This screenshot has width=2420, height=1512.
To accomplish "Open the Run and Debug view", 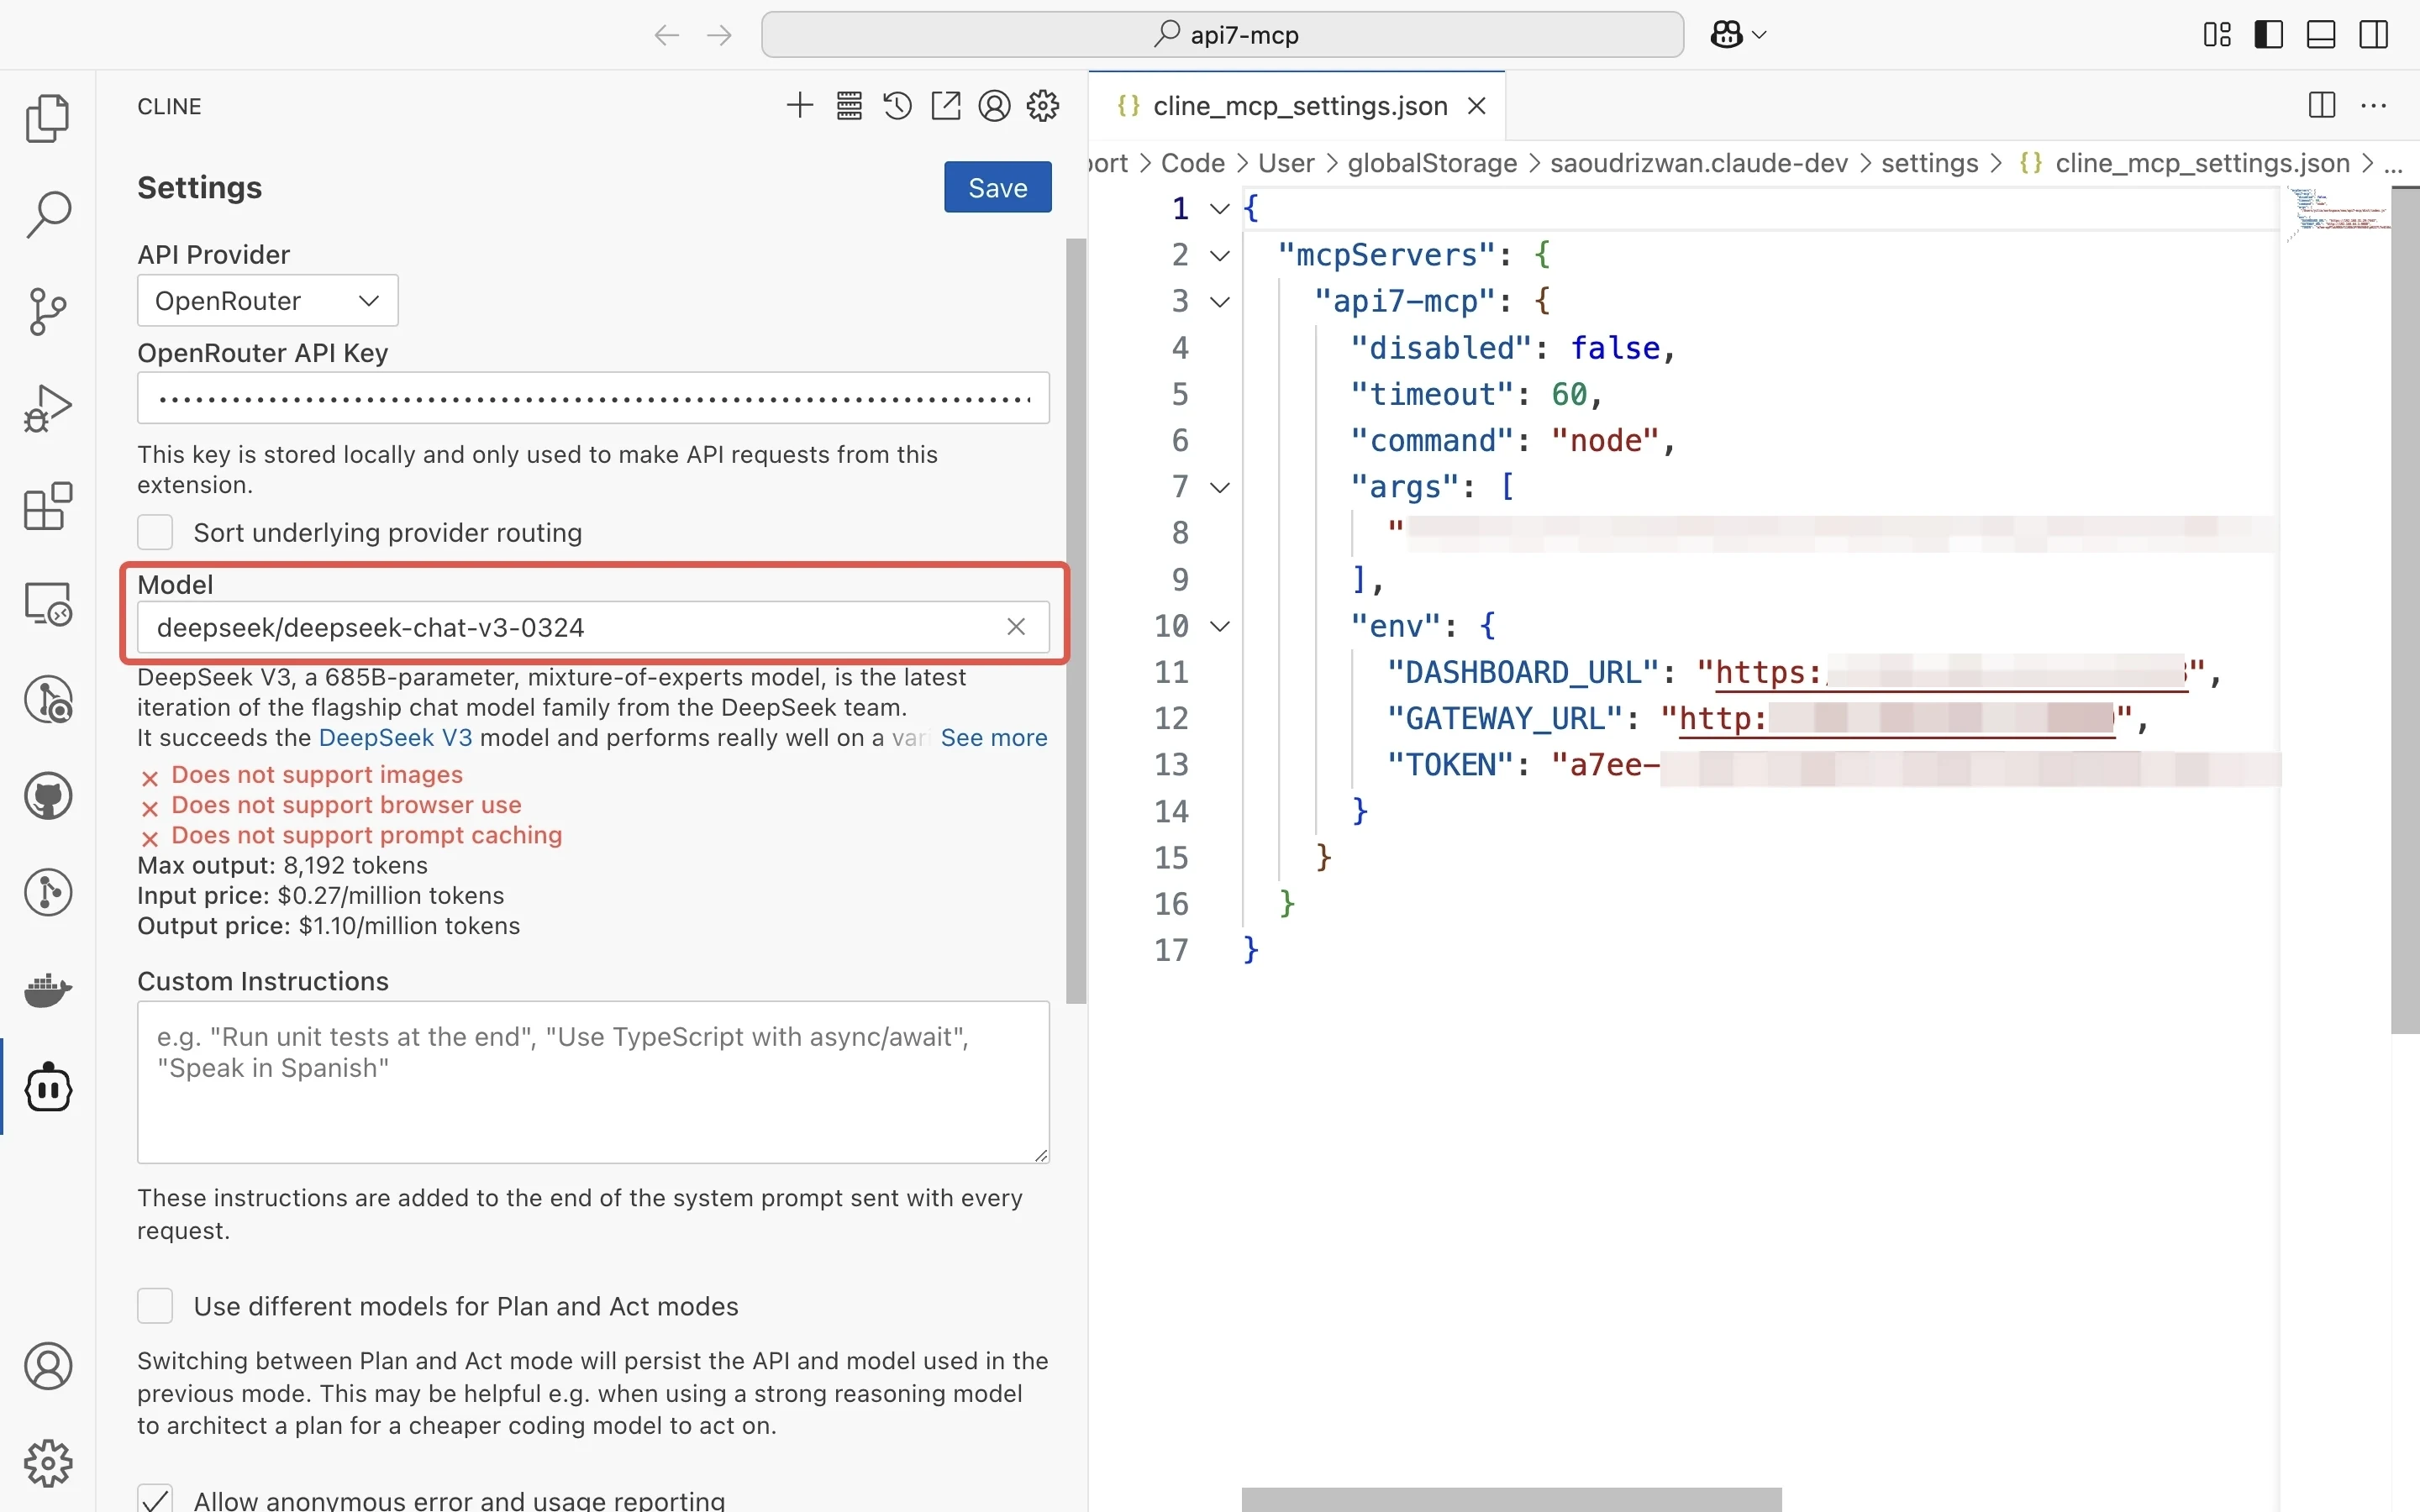I will (x=47, y=409).
